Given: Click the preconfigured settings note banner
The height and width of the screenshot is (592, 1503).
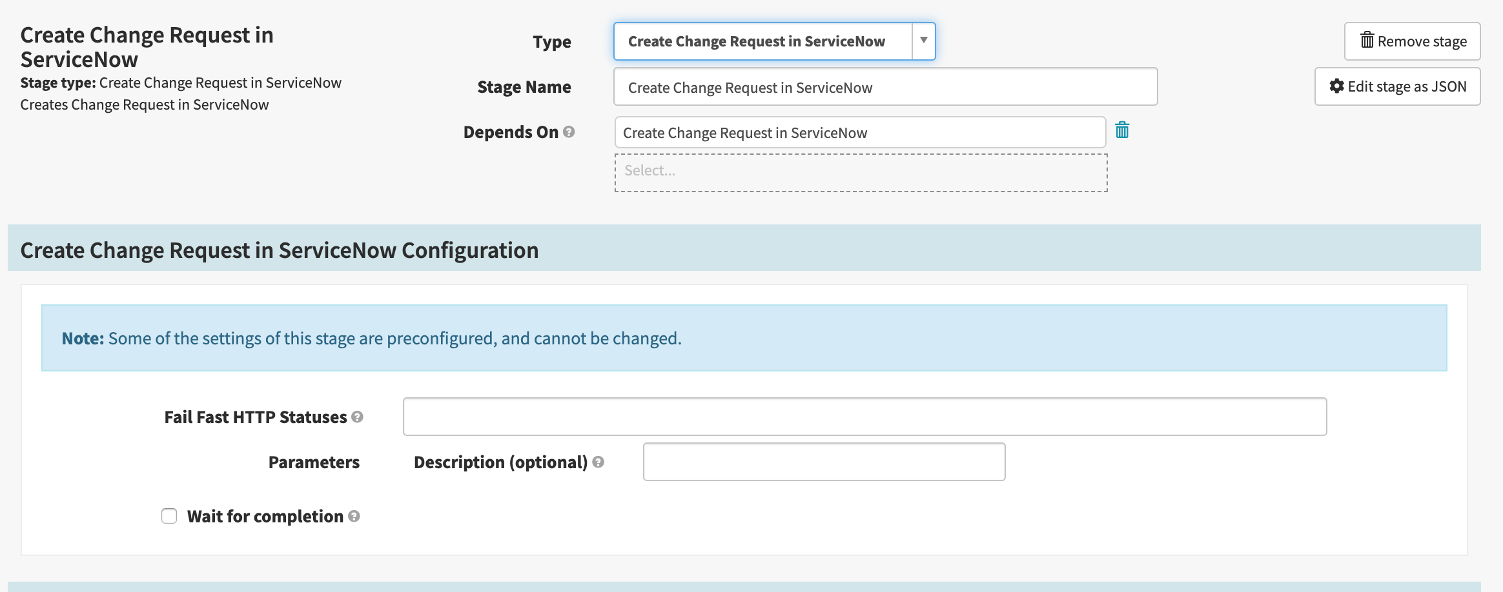Looking at the screenshot, I should (x=744, y=338).
